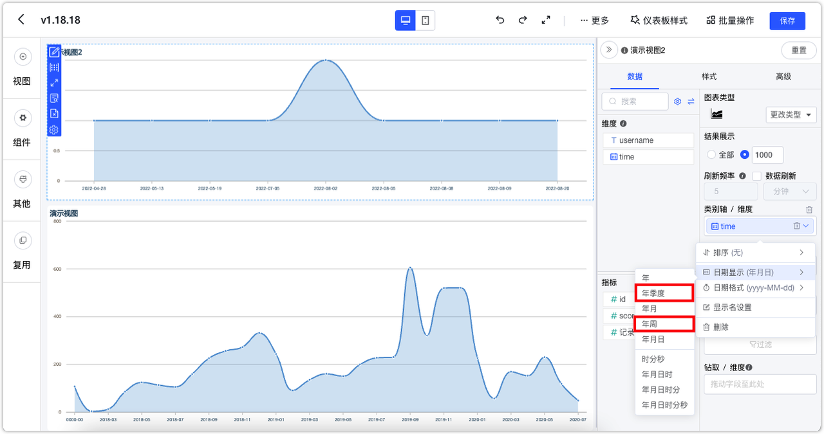
Task: Choose 显示名设置 from the menu
Action: (x=755, y=307)
